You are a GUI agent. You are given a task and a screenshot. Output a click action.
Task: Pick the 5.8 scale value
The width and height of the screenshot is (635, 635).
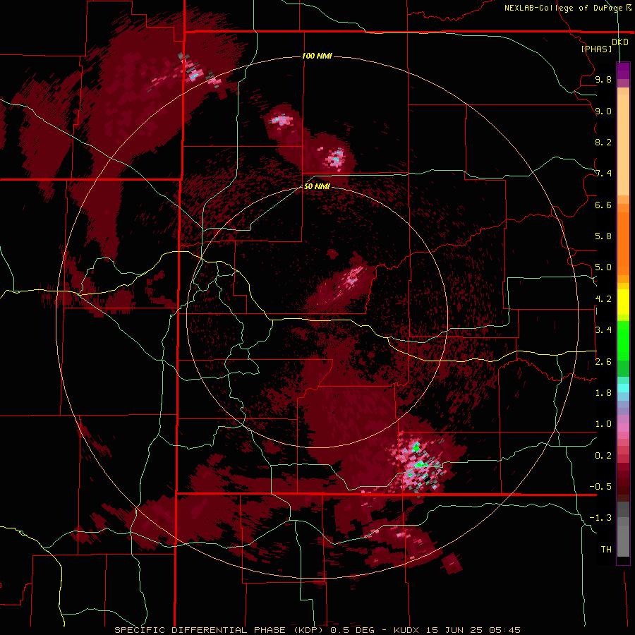point(603,236)
